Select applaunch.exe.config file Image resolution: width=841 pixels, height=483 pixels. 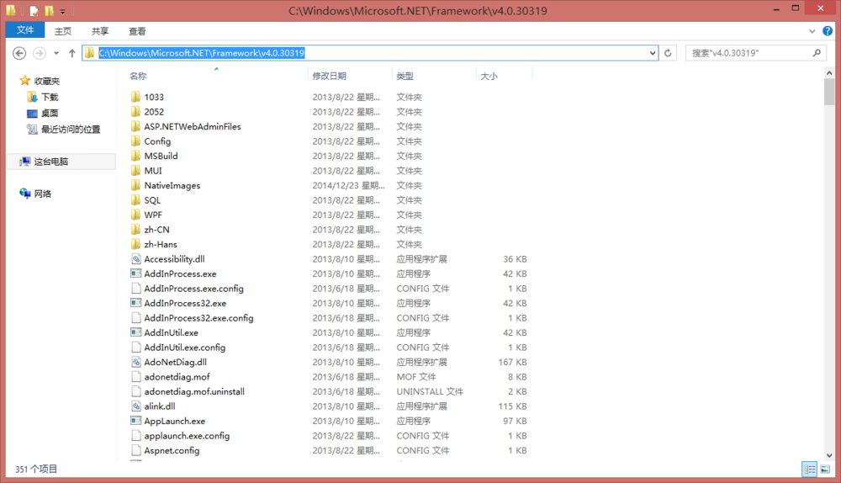coord(187,436)
